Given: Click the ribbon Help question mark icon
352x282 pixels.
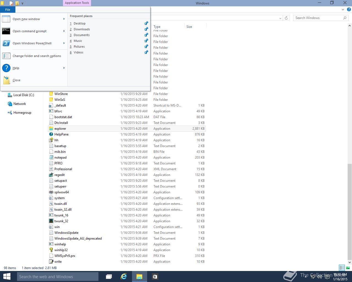Looking at the screenshot, I should 349,10.
